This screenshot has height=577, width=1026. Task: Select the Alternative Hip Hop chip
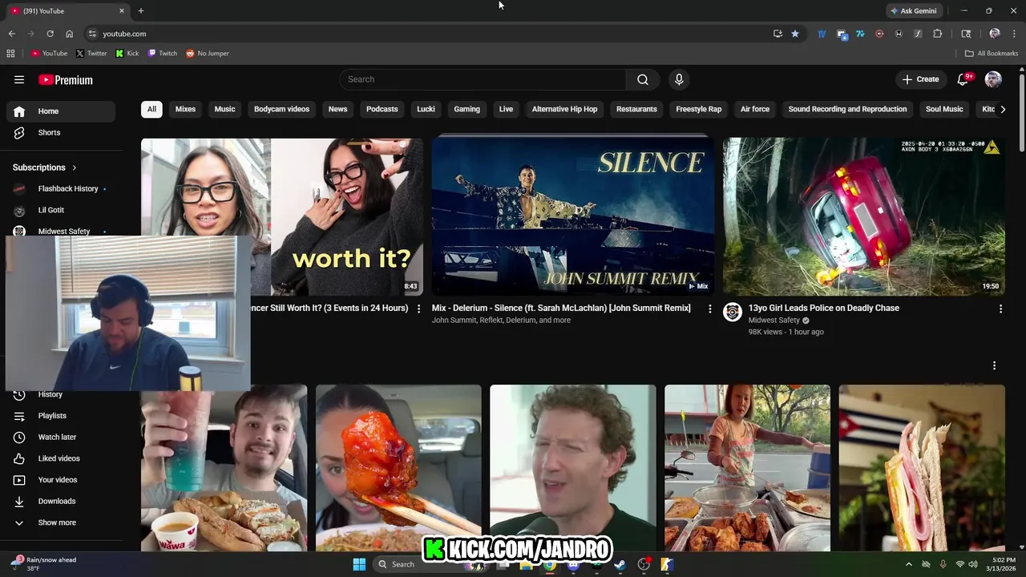tap(564, 109)
